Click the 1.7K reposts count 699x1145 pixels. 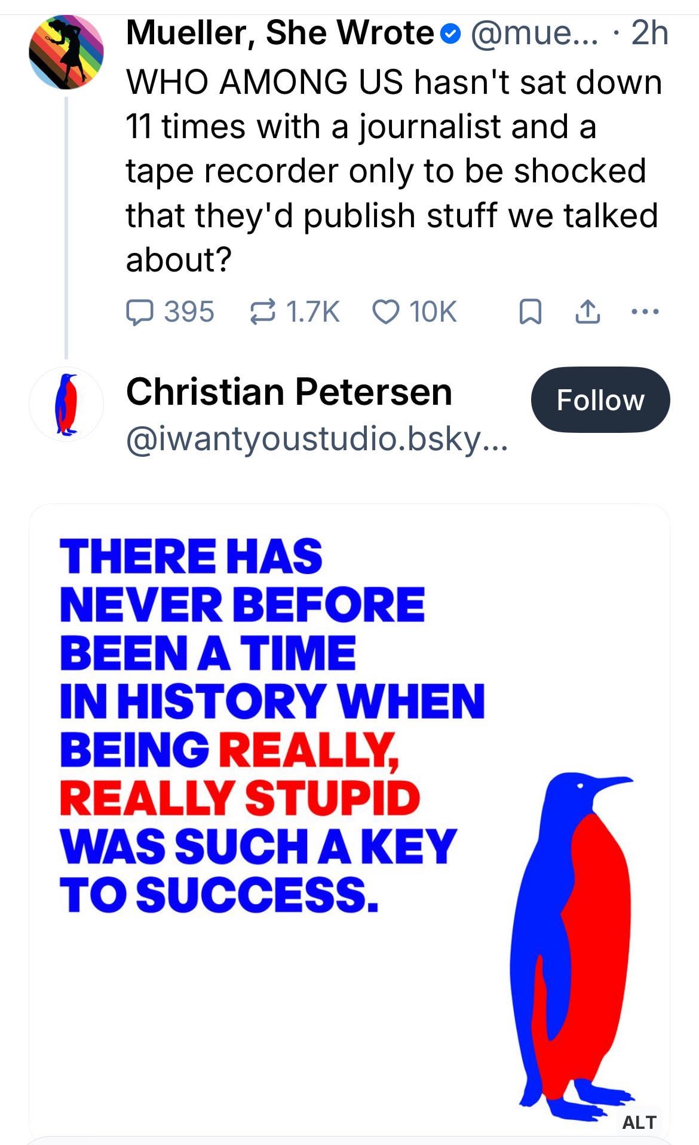[312, 312]
